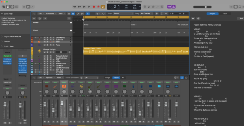Open the Tracks area Functions menu
The height and width of the screenshot is (126, 244).
coord(51,14)
